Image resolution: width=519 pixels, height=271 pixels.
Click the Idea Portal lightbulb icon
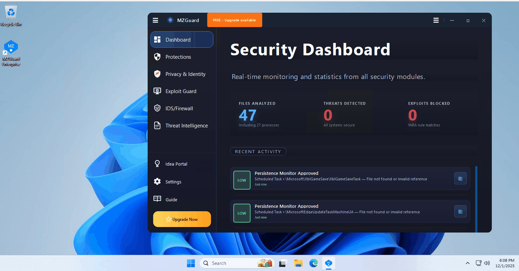[x=157, y=164]
